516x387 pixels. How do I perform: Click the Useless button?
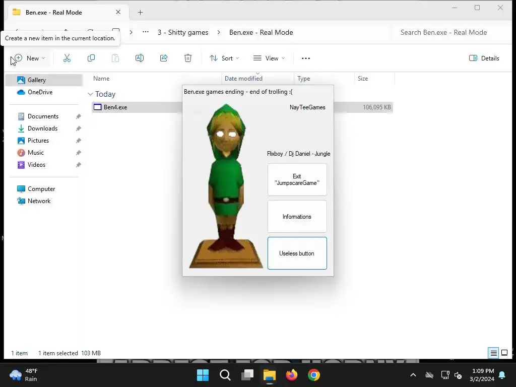click(297, 253)
